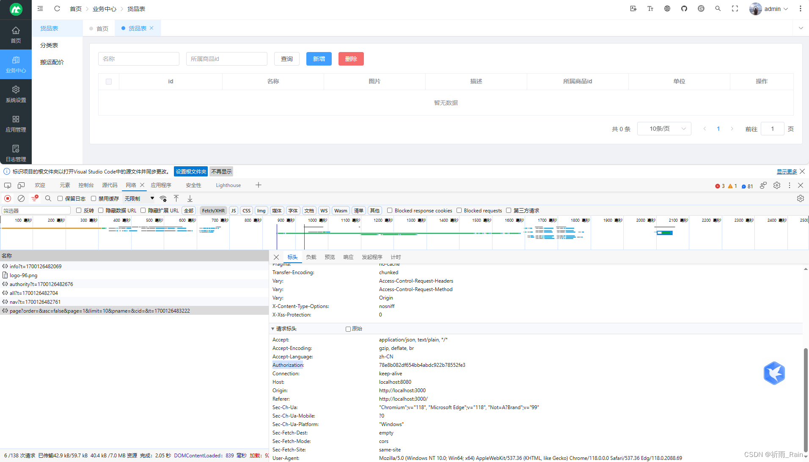809x462 pixels.
Task: Export HAR file download arrow
Action: (190, 198)
